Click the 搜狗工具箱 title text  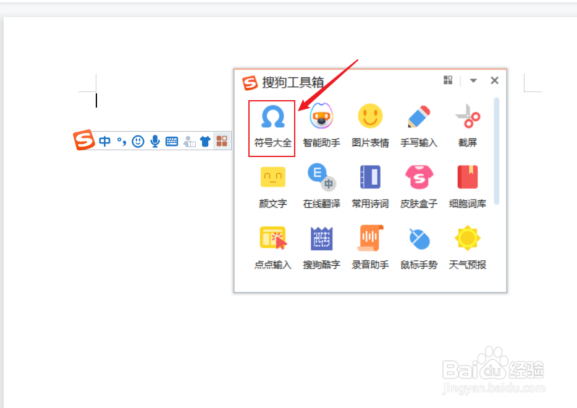click(x=293, y=82)
